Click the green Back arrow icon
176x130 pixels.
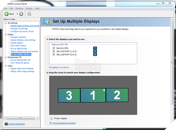6,14
